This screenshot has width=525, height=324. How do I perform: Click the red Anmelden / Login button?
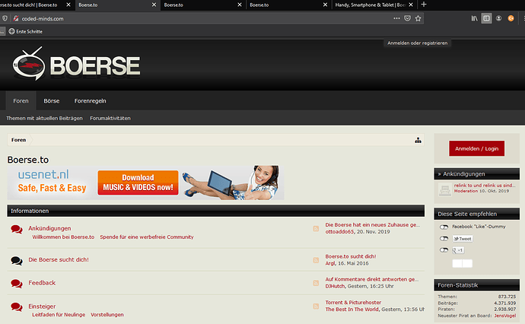tap(476, 148)
